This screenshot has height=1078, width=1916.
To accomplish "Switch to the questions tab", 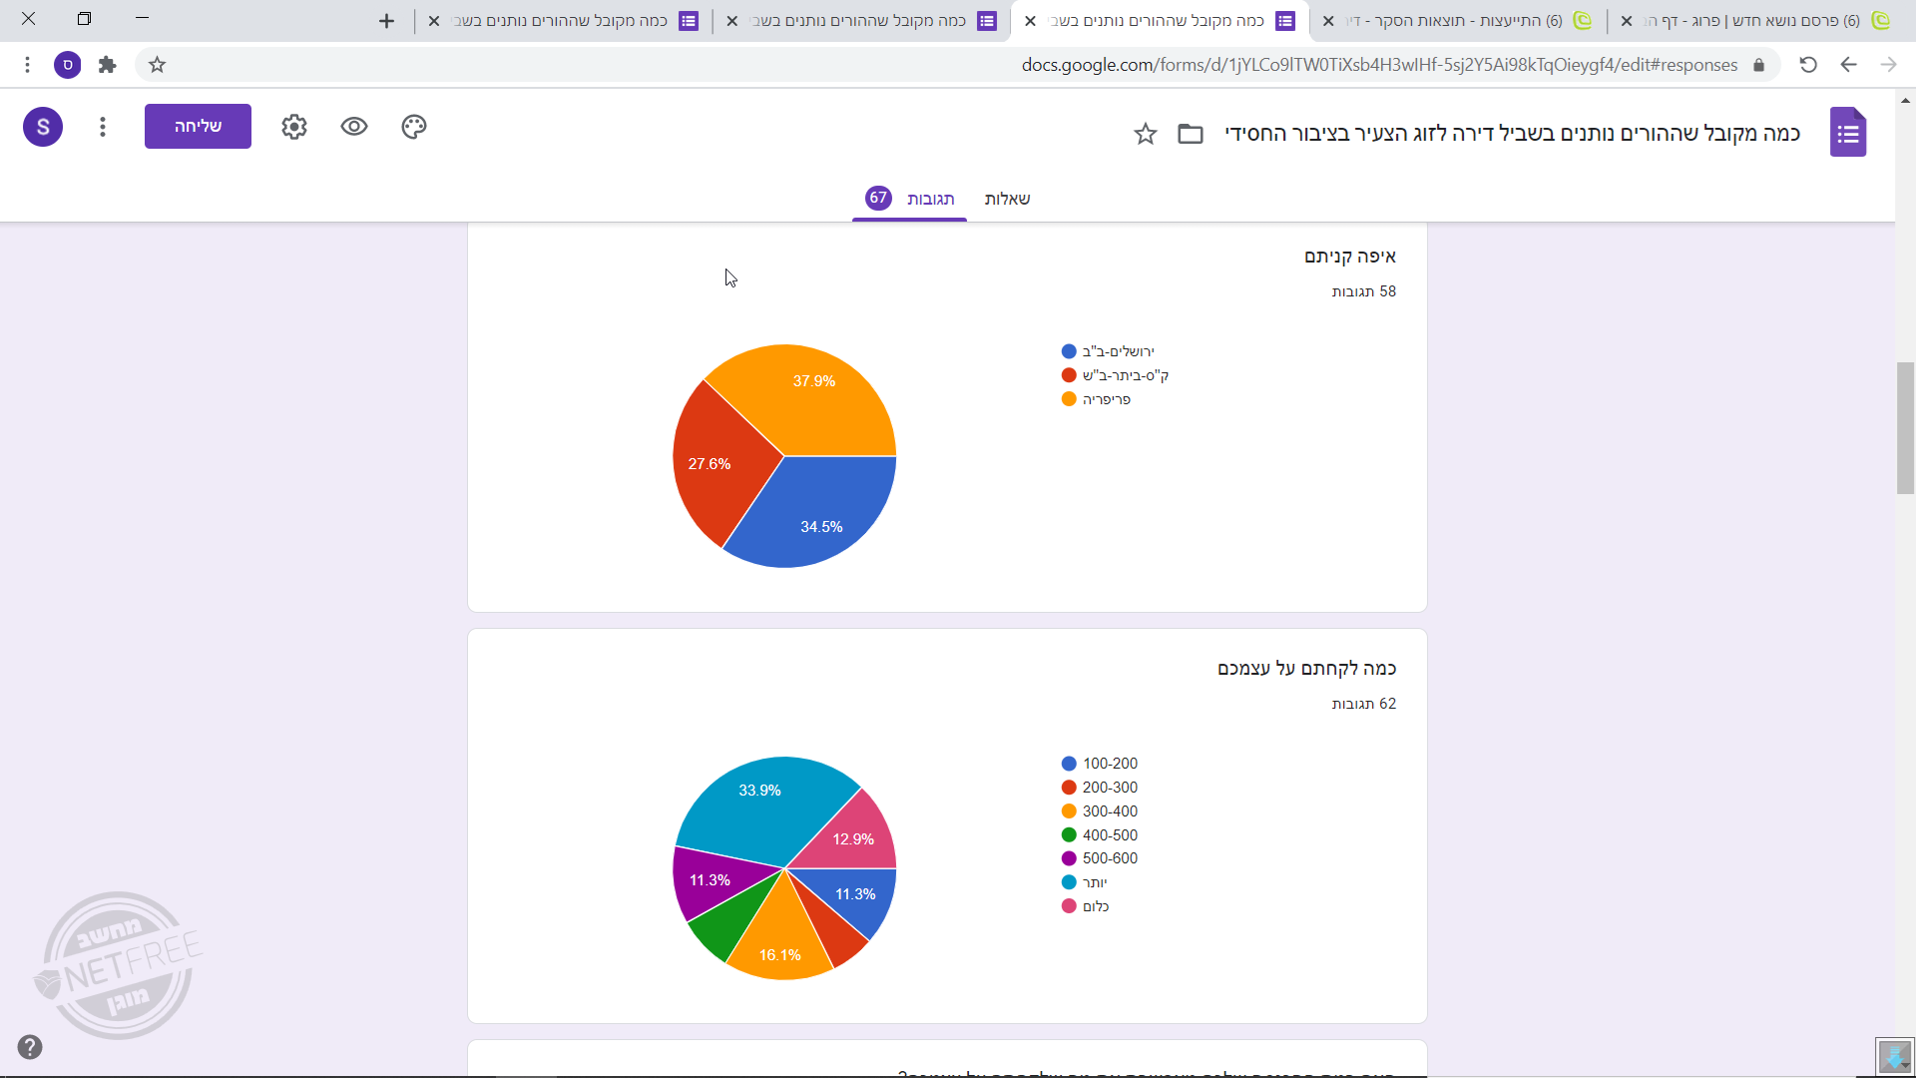I will click(1007, 199).
